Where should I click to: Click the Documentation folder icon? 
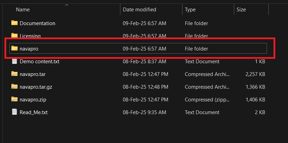14,23
